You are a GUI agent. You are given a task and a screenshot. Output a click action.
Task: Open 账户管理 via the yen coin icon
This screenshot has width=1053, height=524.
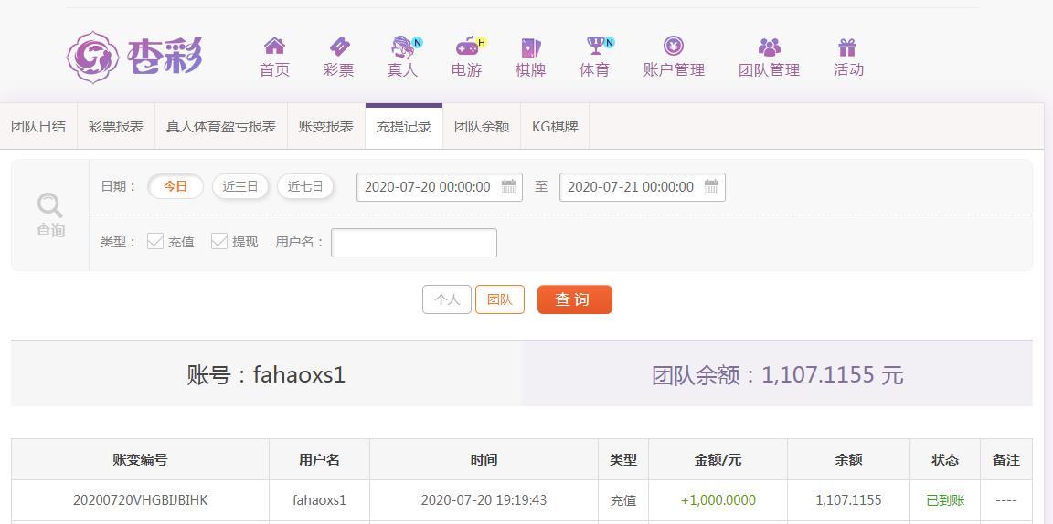[674, 46]
